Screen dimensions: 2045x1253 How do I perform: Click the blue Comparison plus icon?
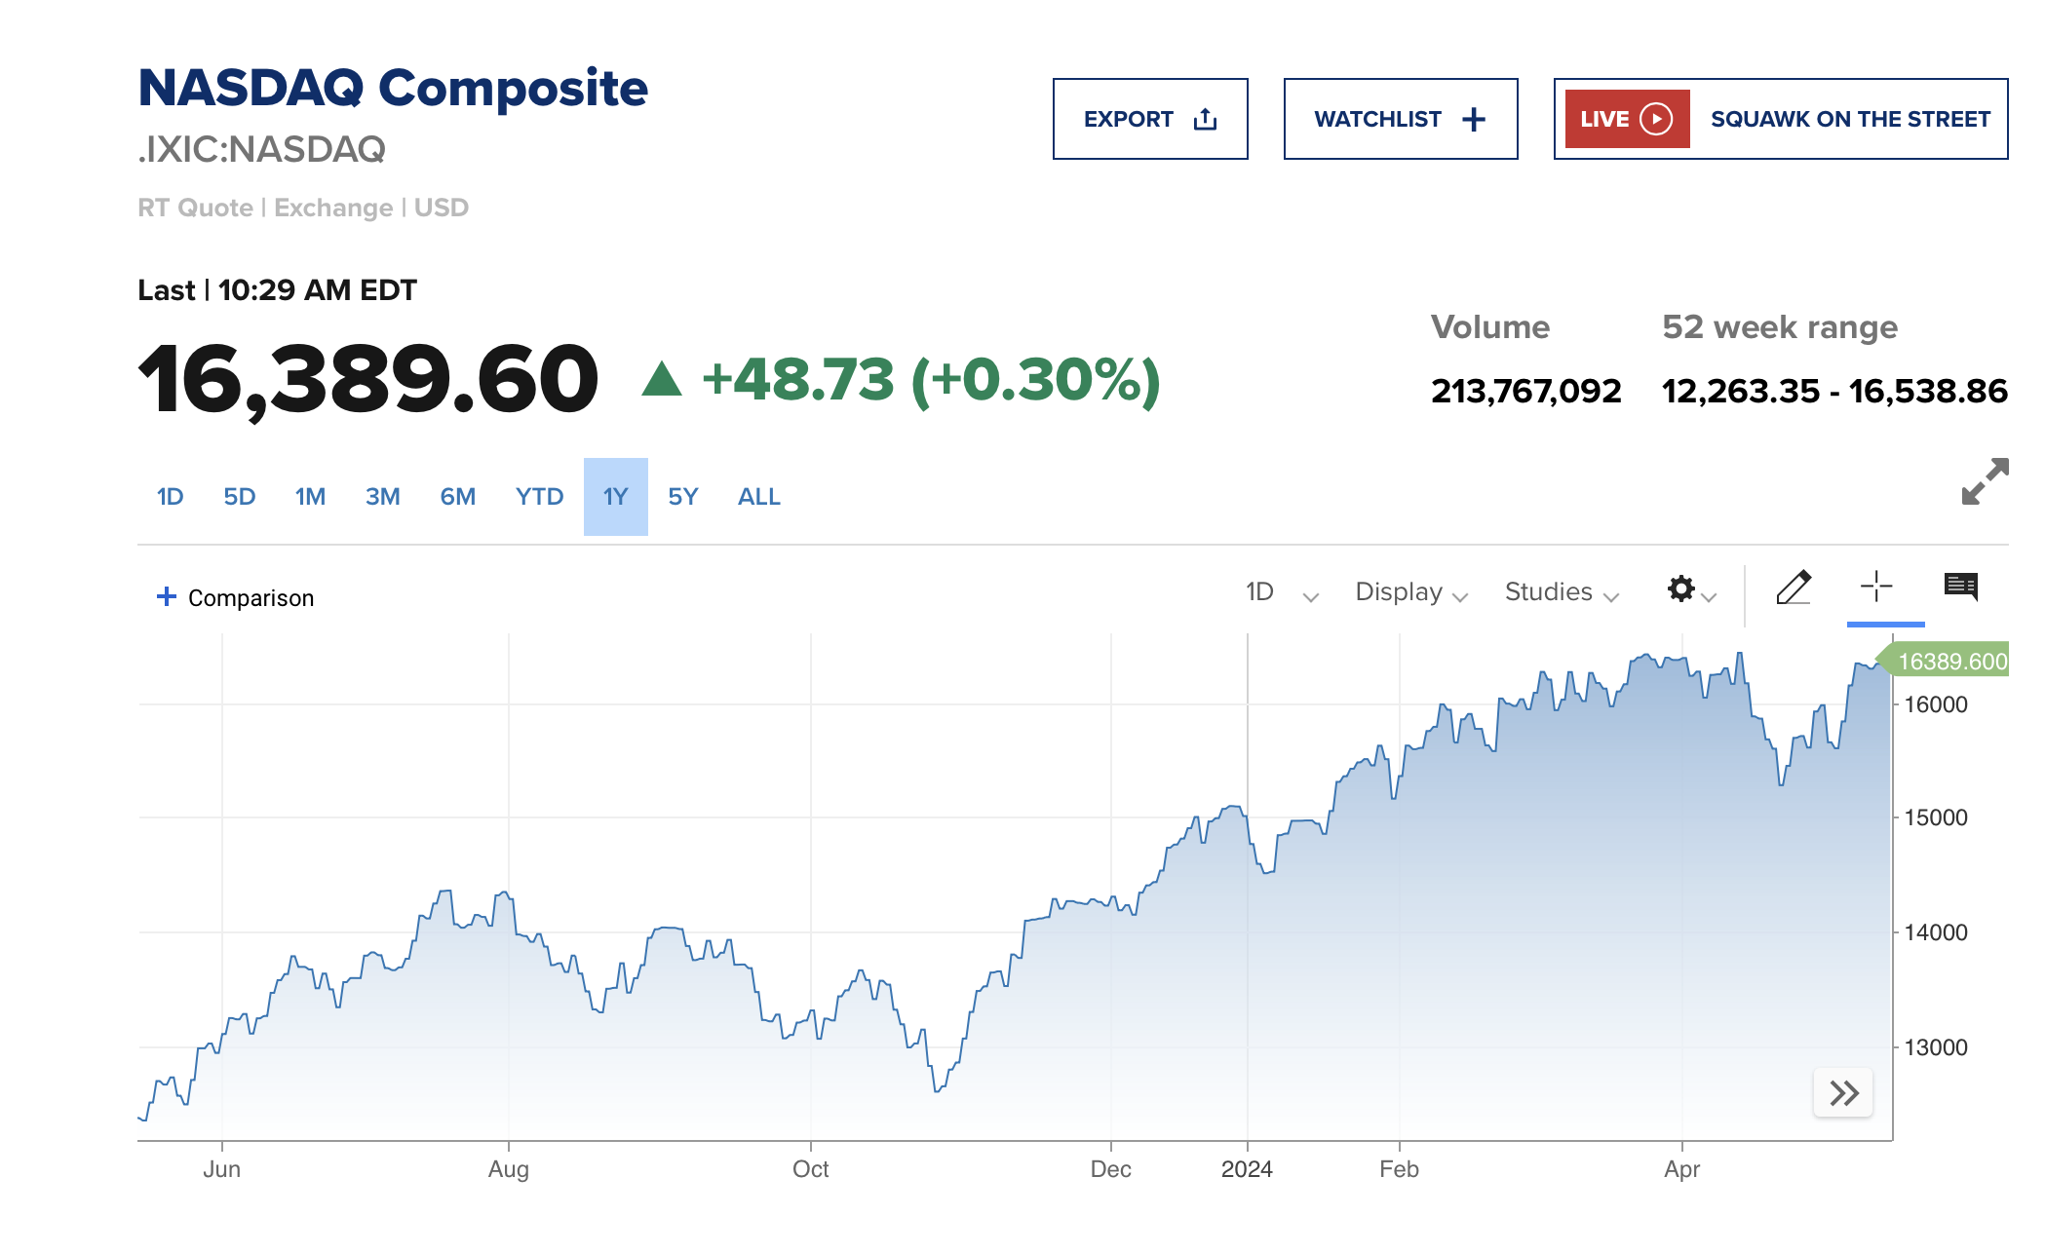[x=167, y=596]
